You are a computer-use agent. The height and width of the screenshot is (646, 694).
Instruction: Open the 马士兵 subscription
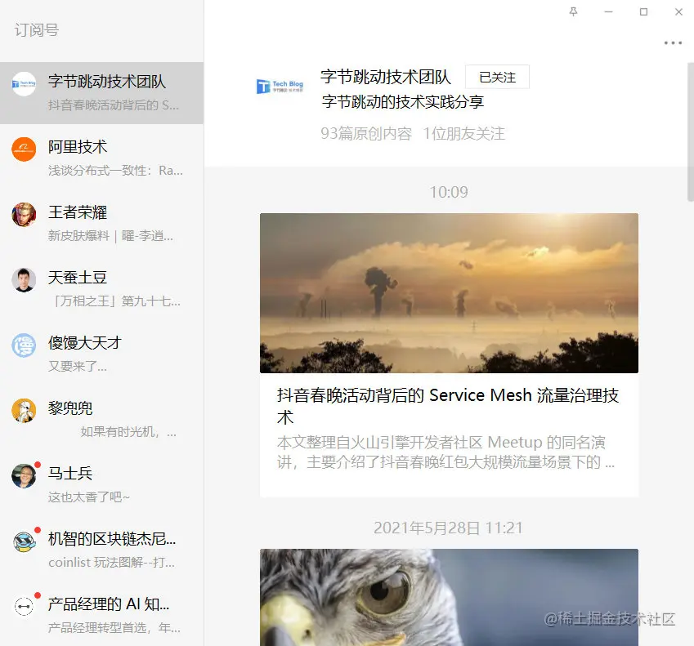[102, 484]
